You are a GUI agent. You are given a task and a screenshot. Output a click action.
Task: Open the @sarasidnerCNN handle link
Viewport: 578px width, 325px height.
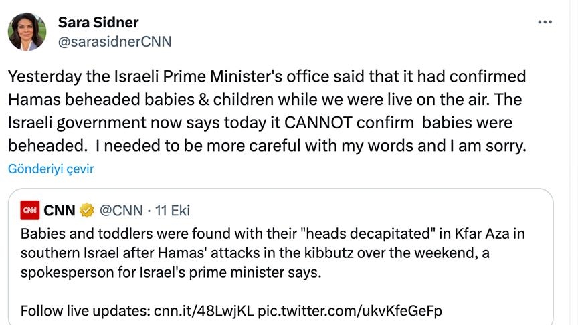pyautogui.click(x=115, y=41)
